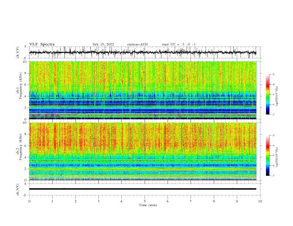Click the ch.1 spectrogram panel
The image size is (293, 226).
[142, 90]
